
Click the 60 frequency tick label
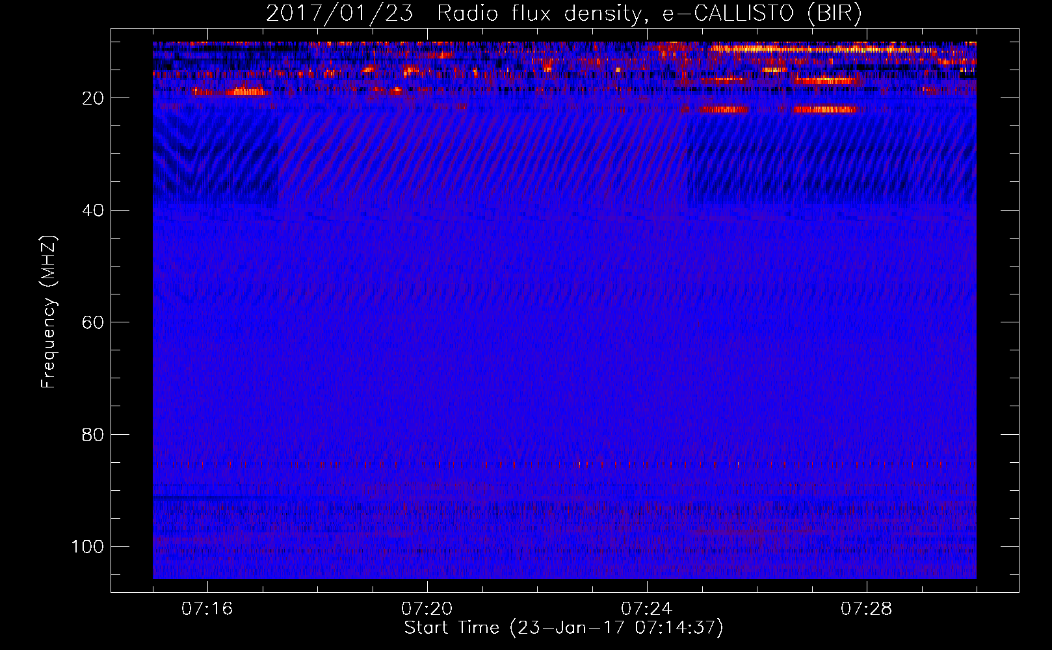93,322
